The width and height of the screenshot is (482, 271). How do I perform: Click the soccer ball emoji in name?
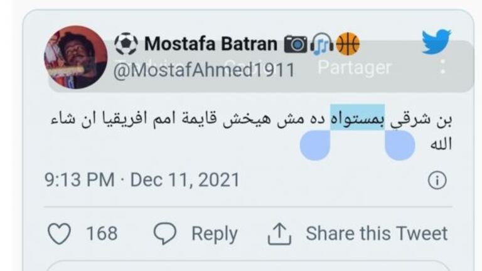pos(126,44)
